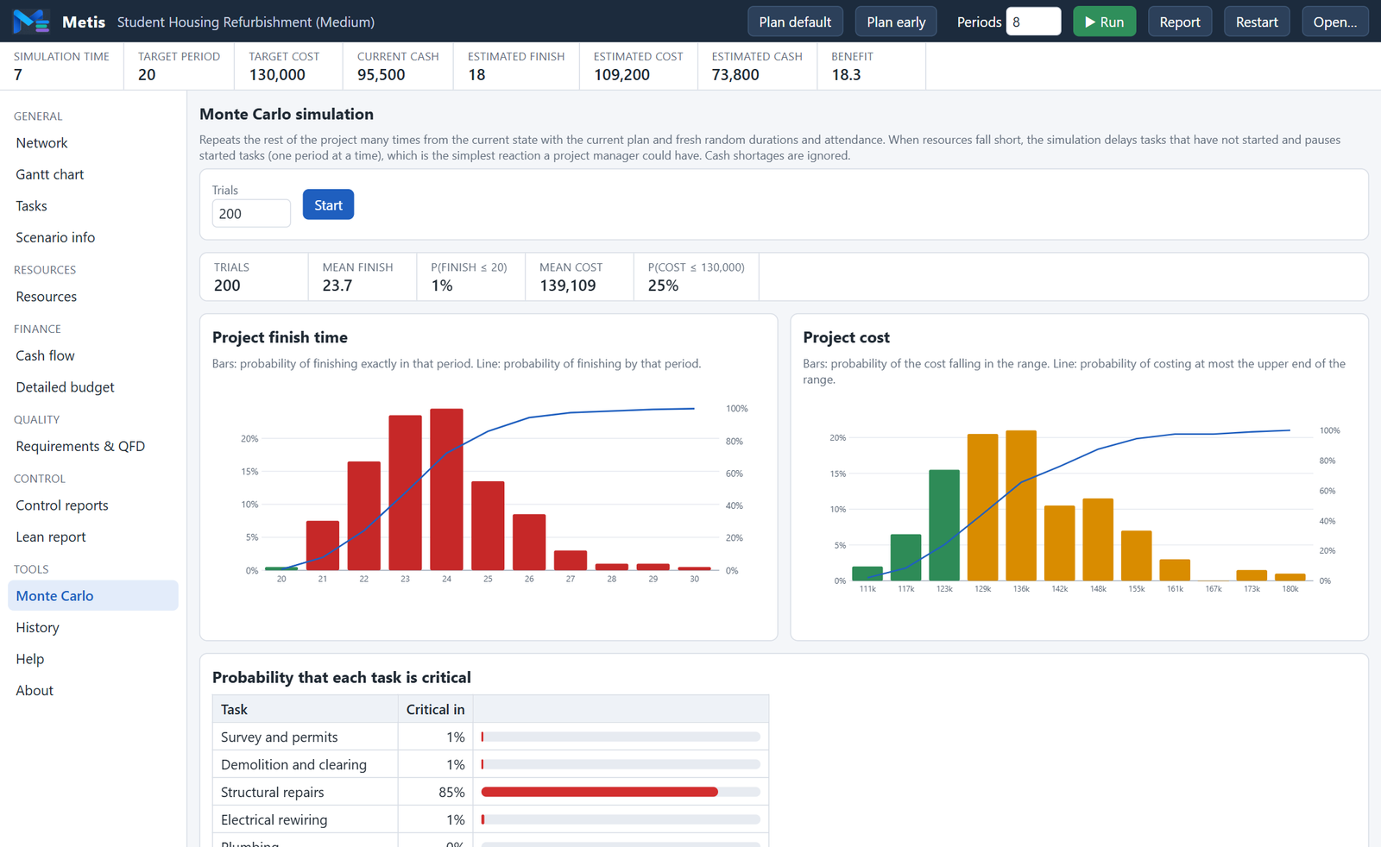Open History in the sidebar
The height and width of the screenshot is (847, 1381).
pyautogui.click(x=93, y=627)
